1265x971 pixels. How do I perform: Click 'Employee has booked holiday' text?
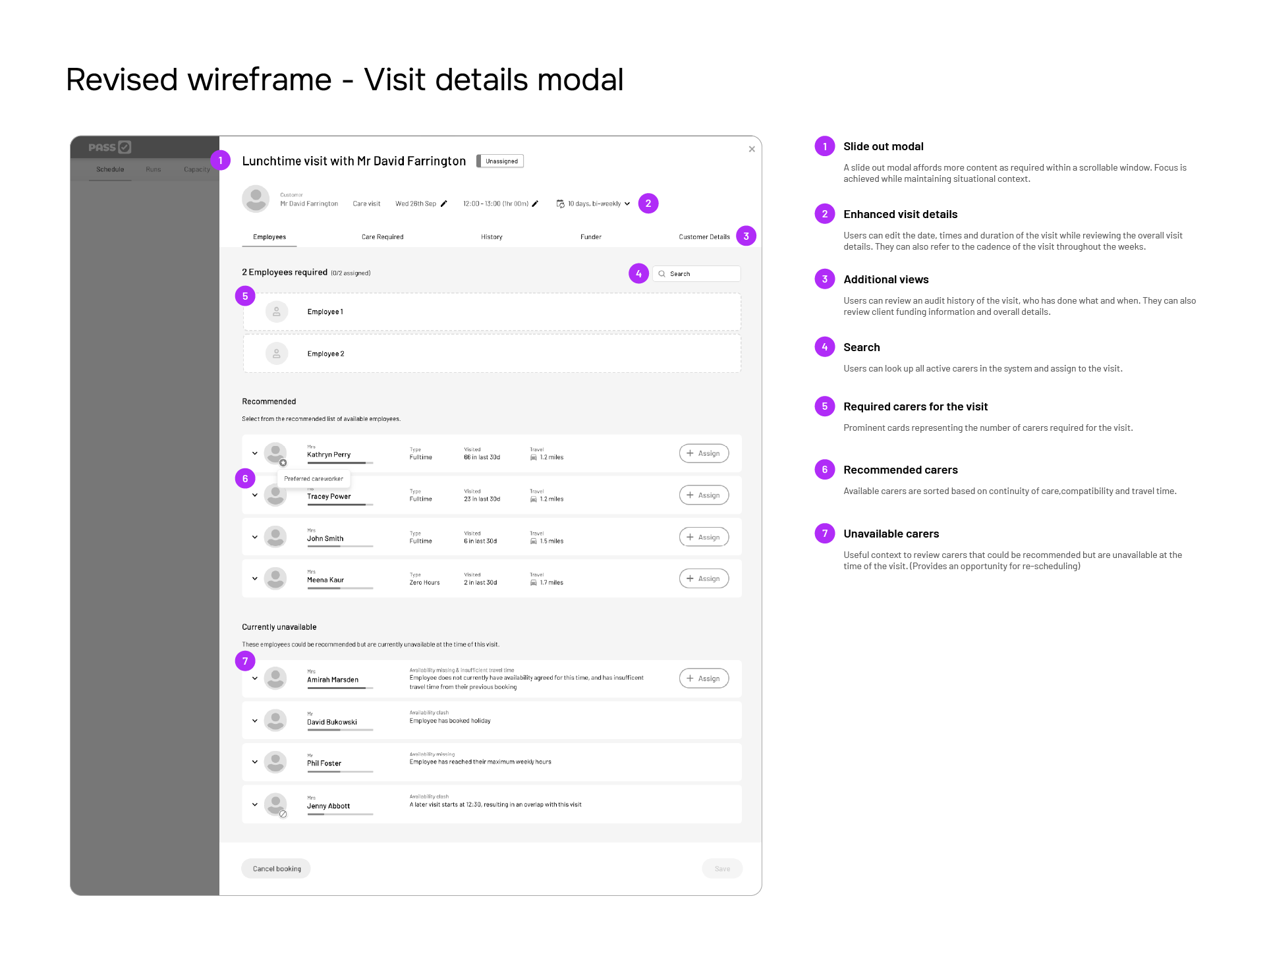450,721
